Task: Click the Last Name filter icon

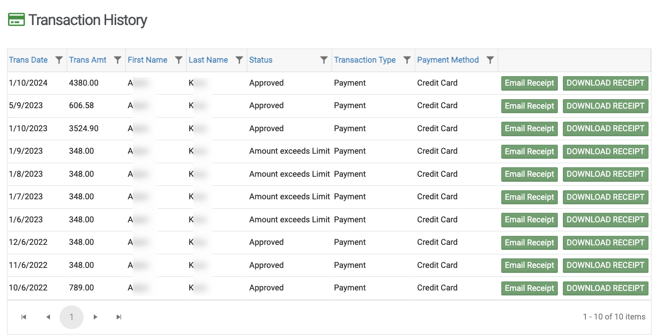Action: point(239,60)
